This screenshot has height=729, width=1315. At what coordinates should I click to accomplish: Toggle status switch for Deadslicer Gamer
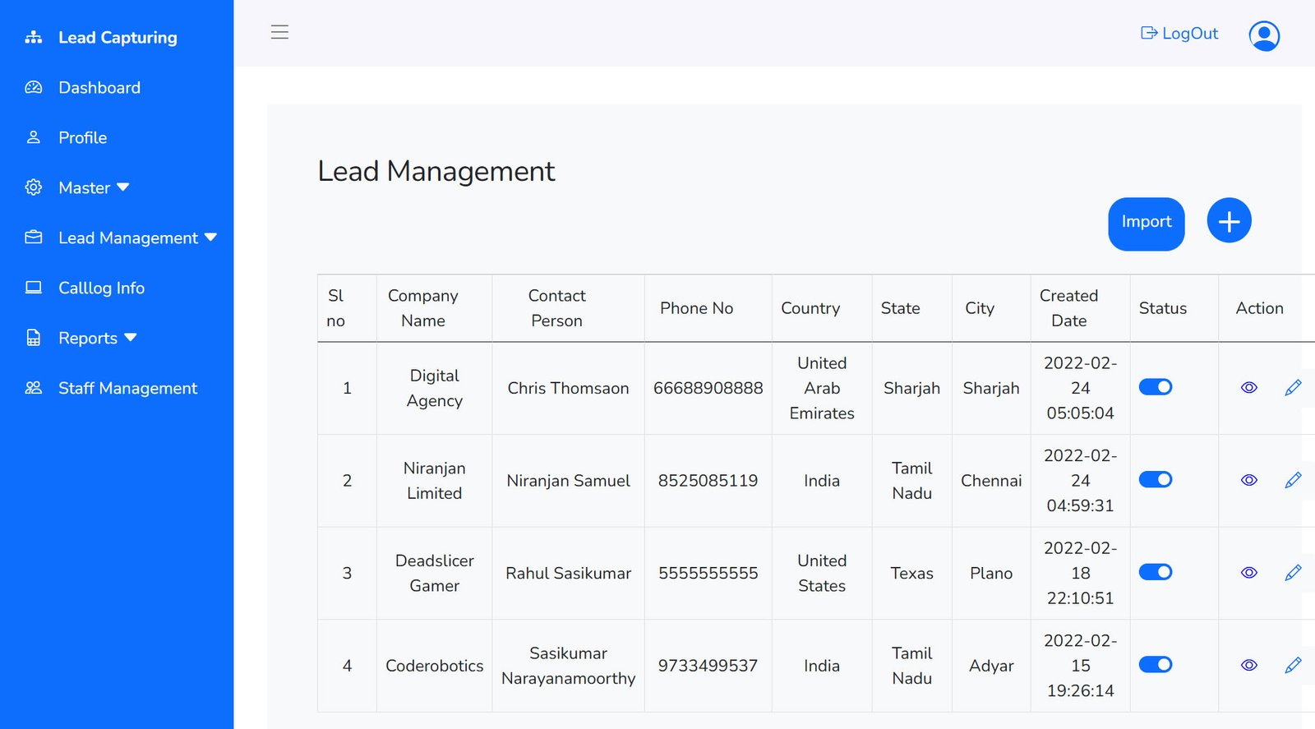(1155, 572)
